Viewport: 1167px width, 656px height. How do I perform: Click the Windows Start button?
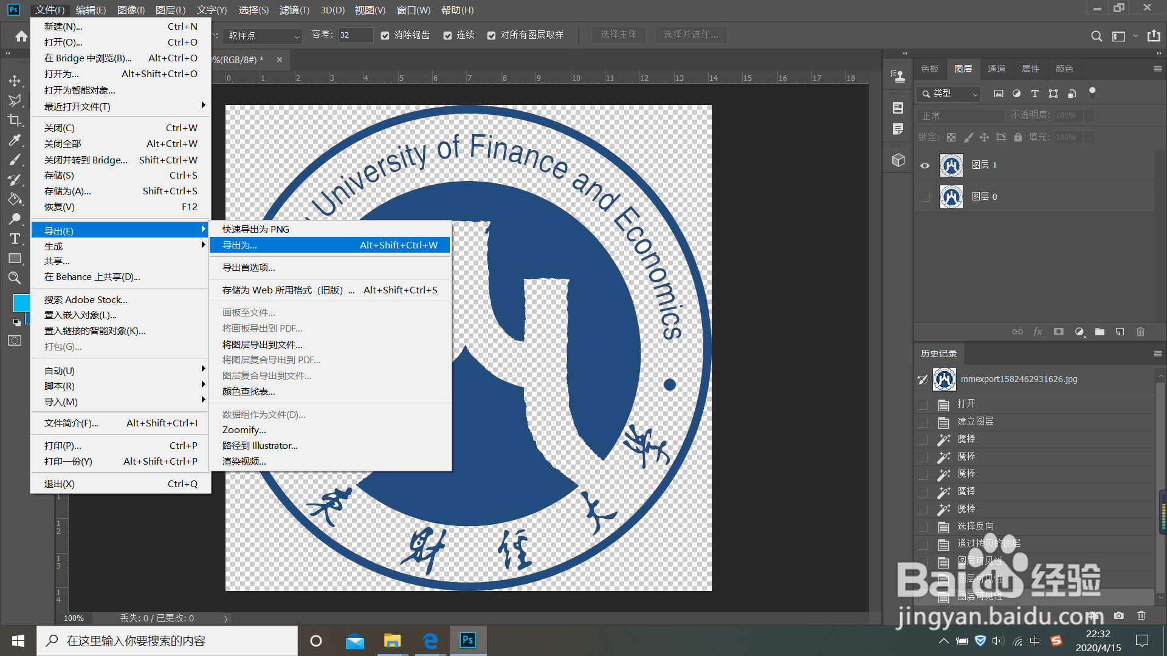point(18,641)
